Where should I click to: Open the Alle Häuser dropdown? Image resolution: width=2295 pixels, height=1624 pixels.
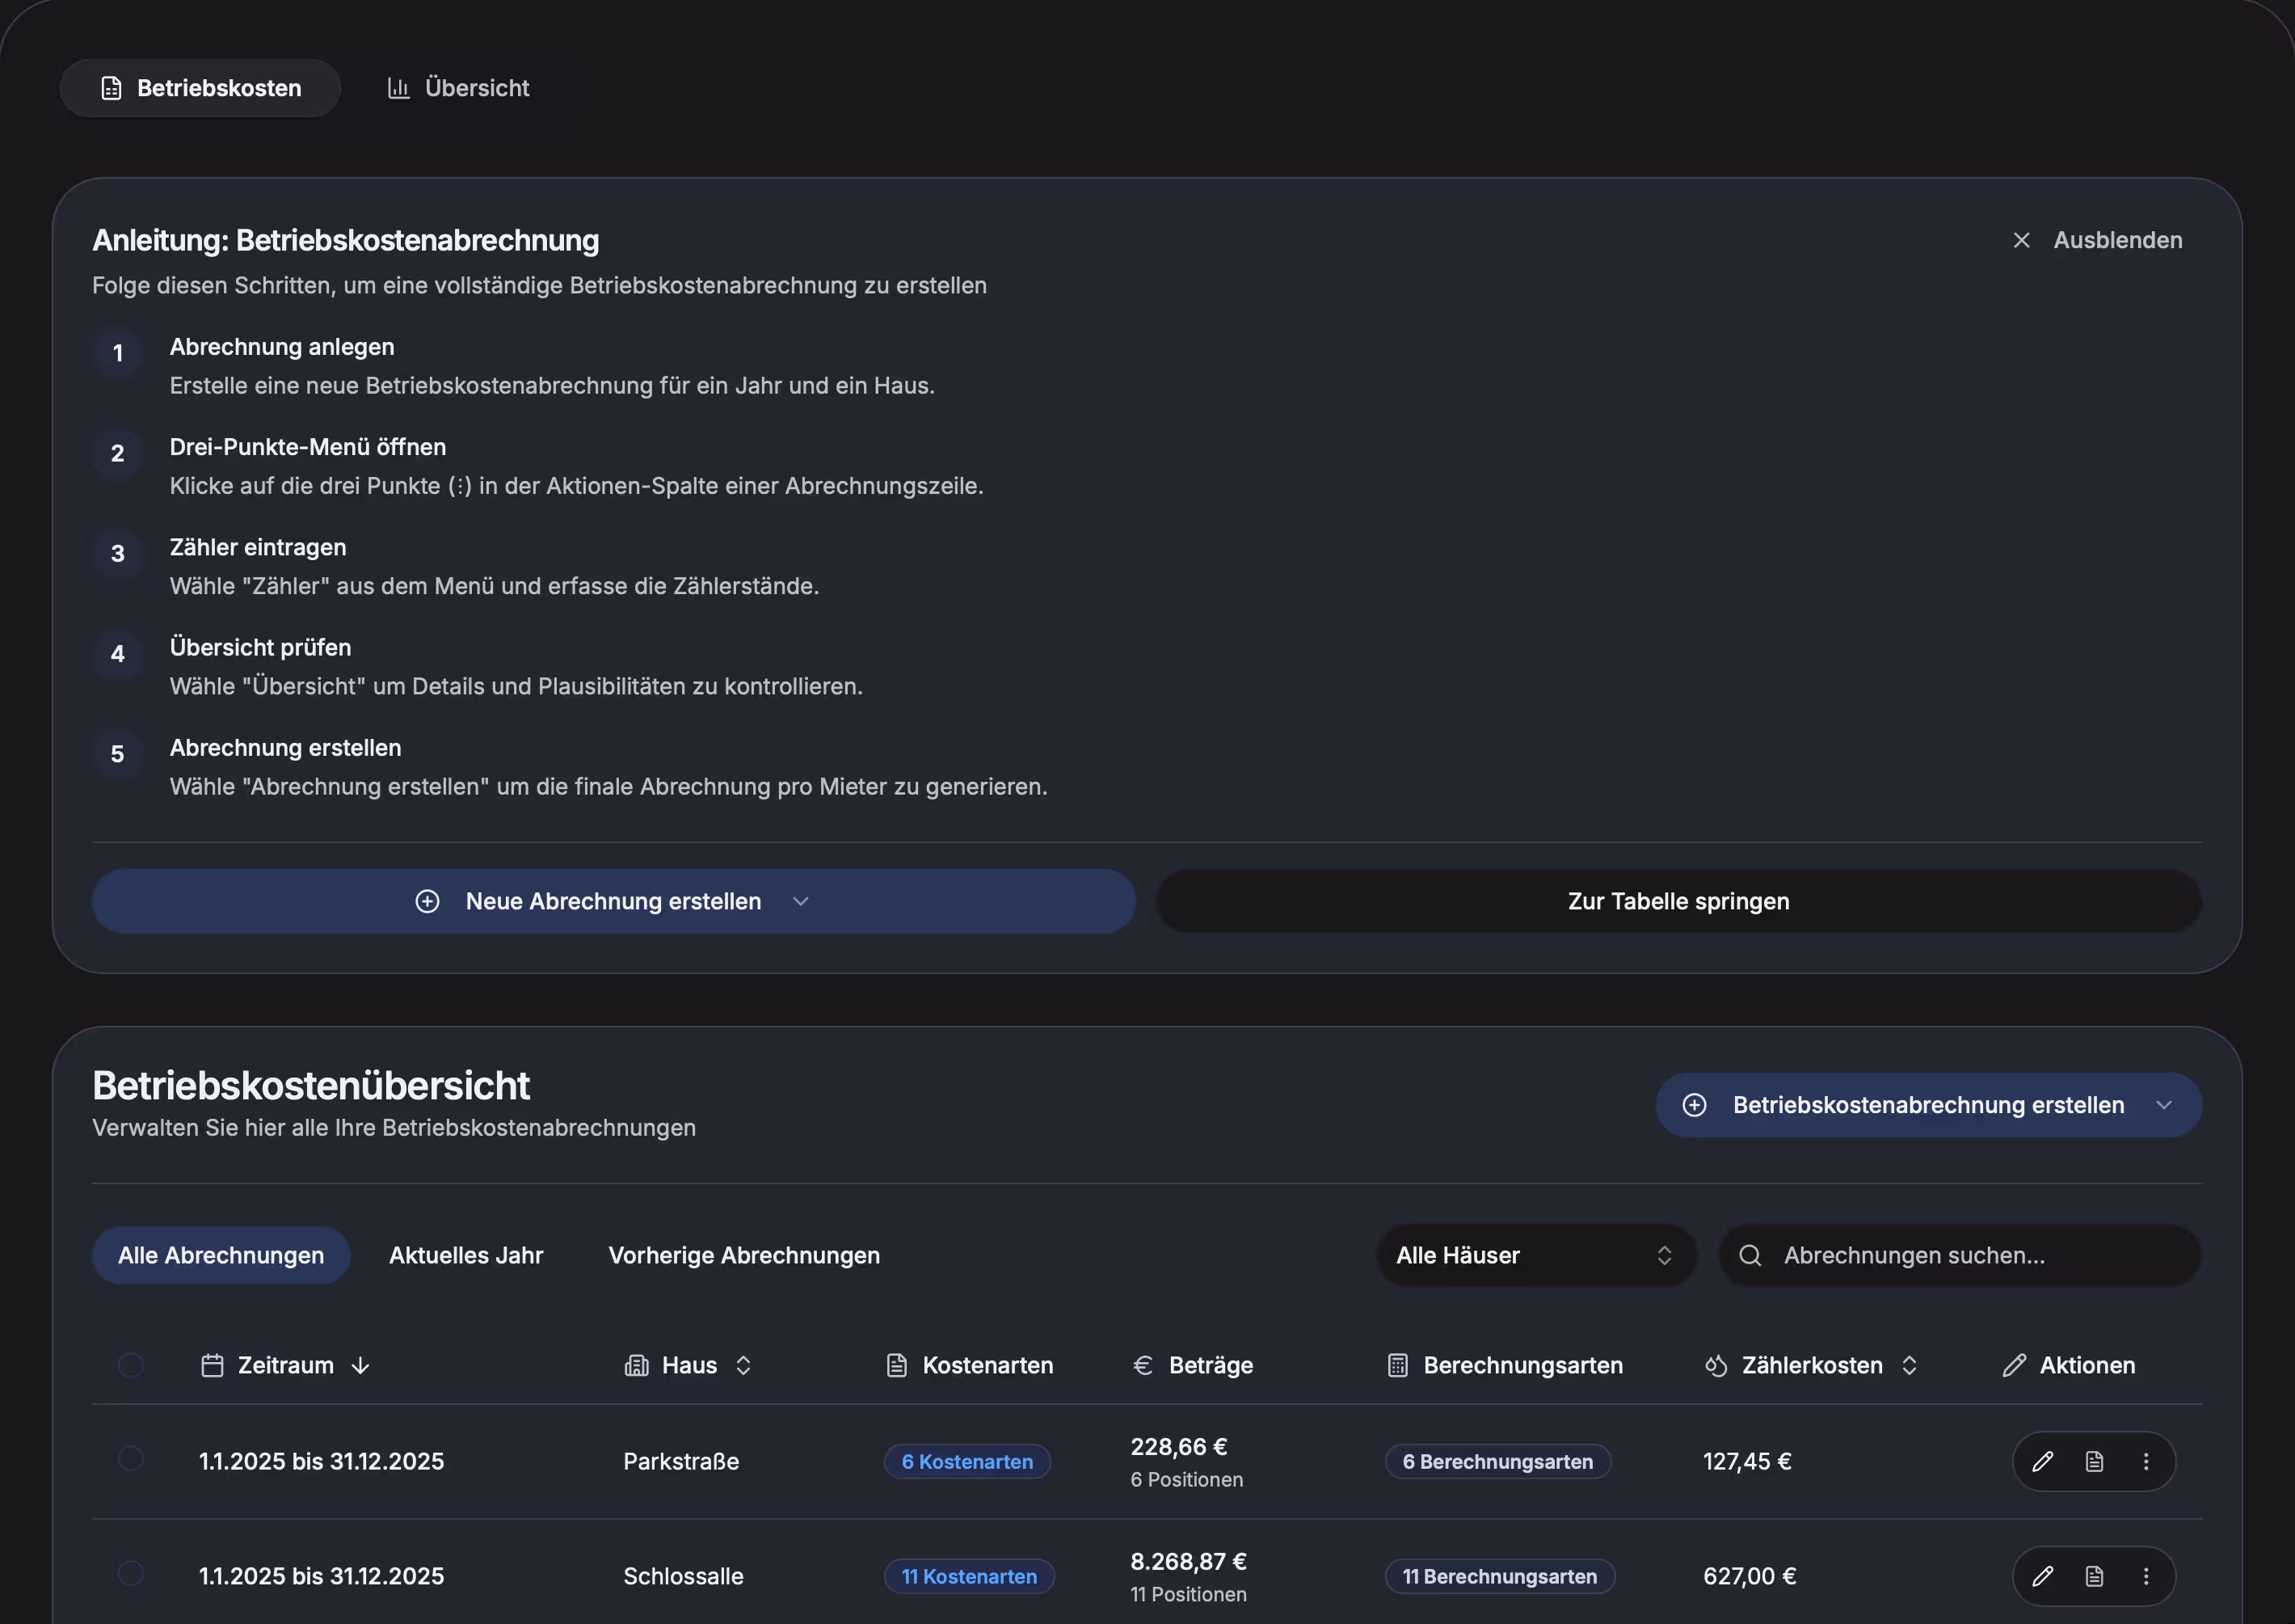(x=1535, y=1255)
